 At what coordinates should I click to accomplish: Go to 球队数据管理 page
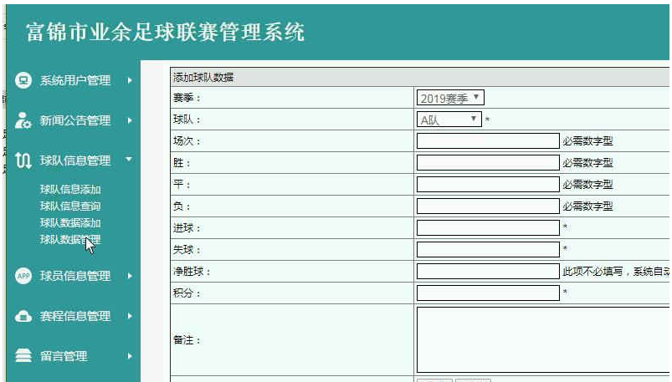point(70,239)
